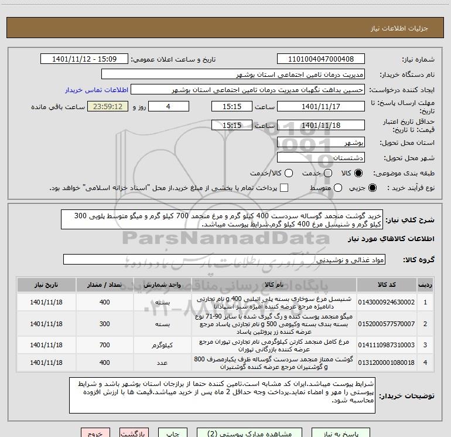Image resolution: width=451 pixels, height=437 pixels.
Task: Click the delivery province field بوشهر
Action: [x=321, y=143]
